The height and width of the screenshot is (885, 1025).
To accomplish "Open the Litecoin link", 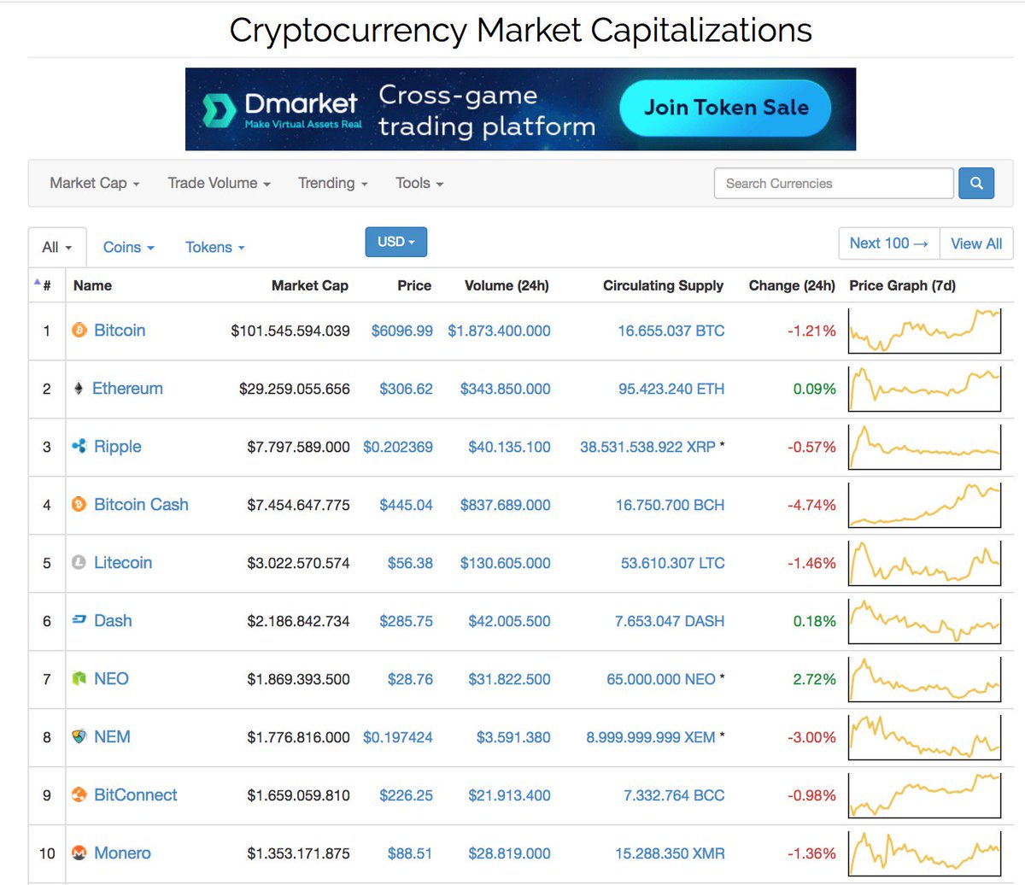I will coord(123,562).
